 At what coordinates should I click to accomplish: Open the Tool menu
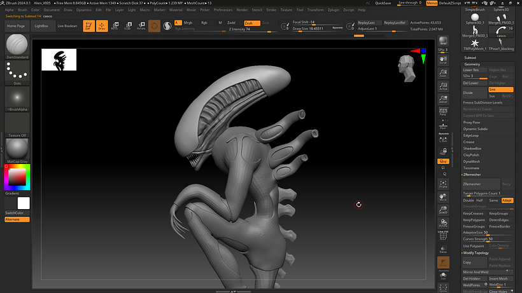300,10
